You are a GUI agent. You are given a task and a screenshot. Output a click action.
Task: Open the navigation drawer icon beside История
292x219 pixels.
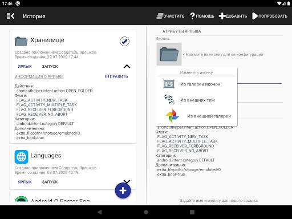point(10,16)
